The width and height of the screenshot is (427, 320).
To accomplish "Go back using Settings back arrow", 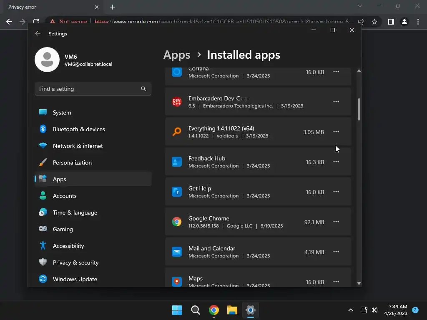I will point(38,33).
